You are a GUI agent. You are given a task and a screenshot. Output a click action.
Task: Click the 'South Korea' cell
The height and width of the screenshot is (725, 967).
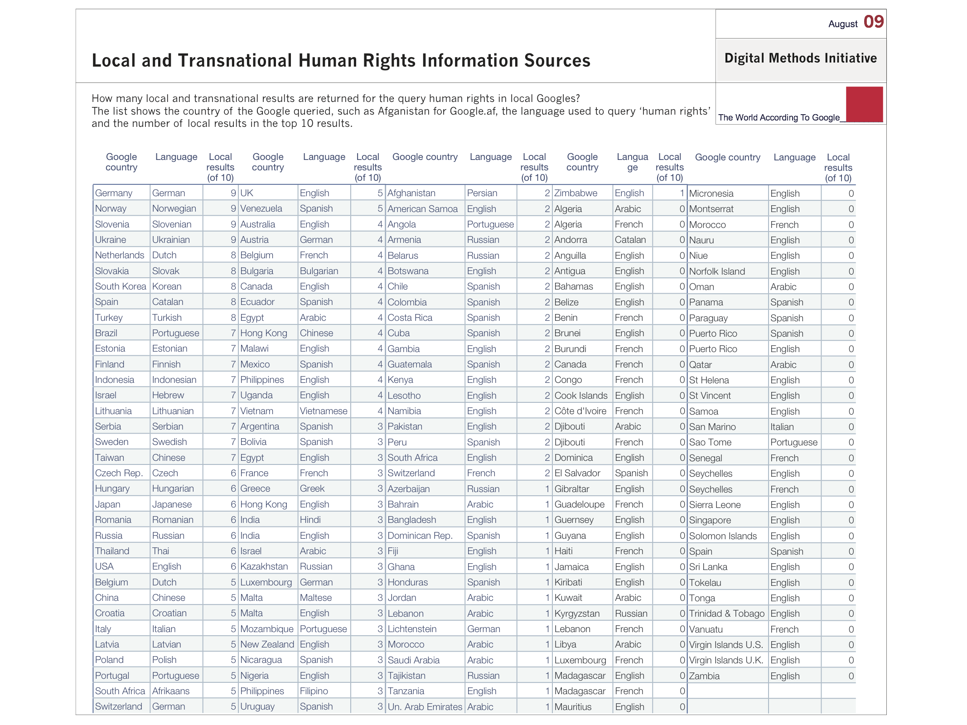click(x=121, y=286)
